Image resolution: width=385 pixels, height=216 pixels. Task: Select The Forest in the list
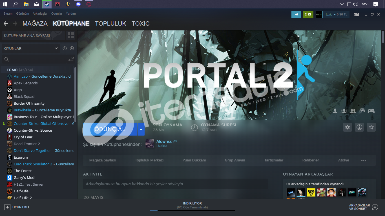pos(23,171)
